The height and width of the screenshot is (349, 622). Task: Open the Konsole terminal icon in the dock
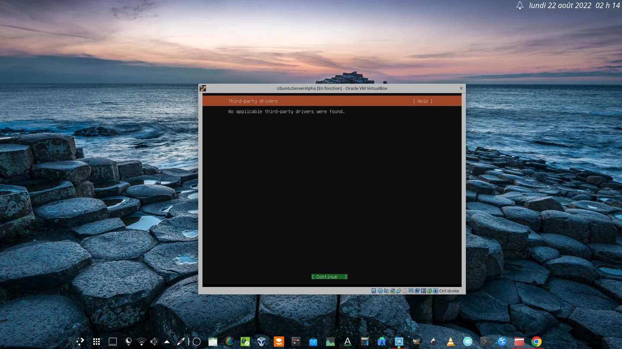[485, 342]
